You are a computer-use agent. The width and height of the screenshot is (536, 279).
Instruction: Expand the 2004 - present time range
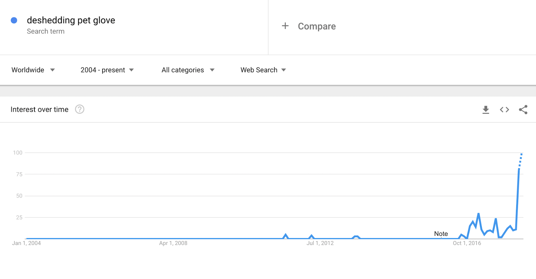tap(107, 70)
